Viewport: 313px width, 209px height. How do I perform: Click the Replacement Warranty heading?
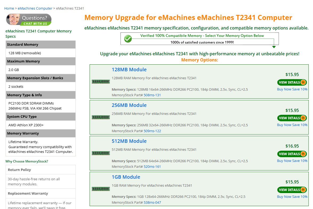pos(28,194)
